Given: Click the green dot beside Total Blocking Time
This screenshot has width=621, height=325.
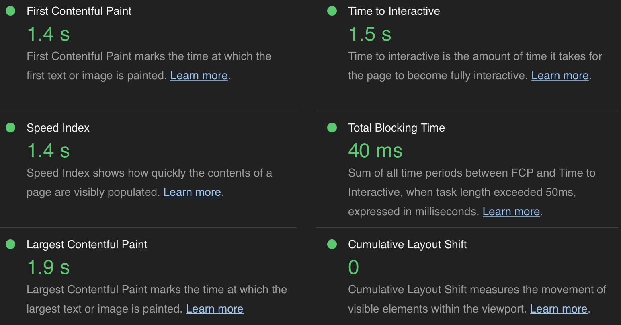Looking at the screenshot, I should 332,128.
